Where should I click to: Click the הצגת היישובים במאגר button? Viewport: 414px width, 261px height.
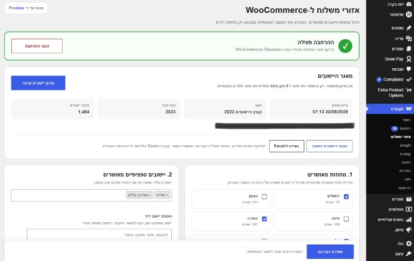(329, 146)
